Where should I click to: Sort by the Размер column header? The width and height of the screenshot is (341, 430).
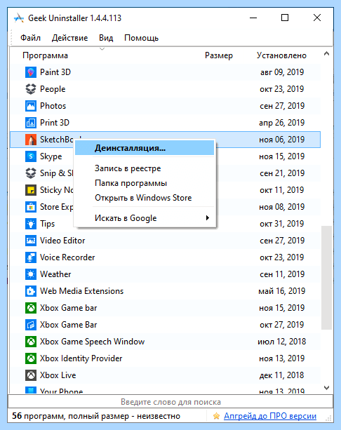pyautogui.click(x=219, y=55)
